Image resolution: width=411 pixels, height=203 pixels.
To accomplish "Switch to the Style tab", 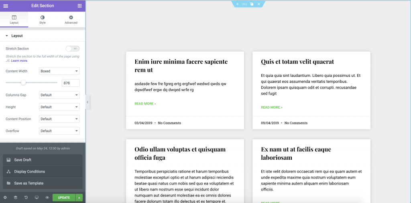I will 43,19.
